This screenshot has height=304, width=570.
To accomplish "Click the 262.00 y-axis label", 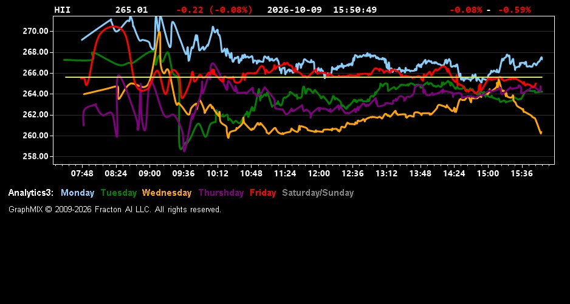I will [35, 115].
